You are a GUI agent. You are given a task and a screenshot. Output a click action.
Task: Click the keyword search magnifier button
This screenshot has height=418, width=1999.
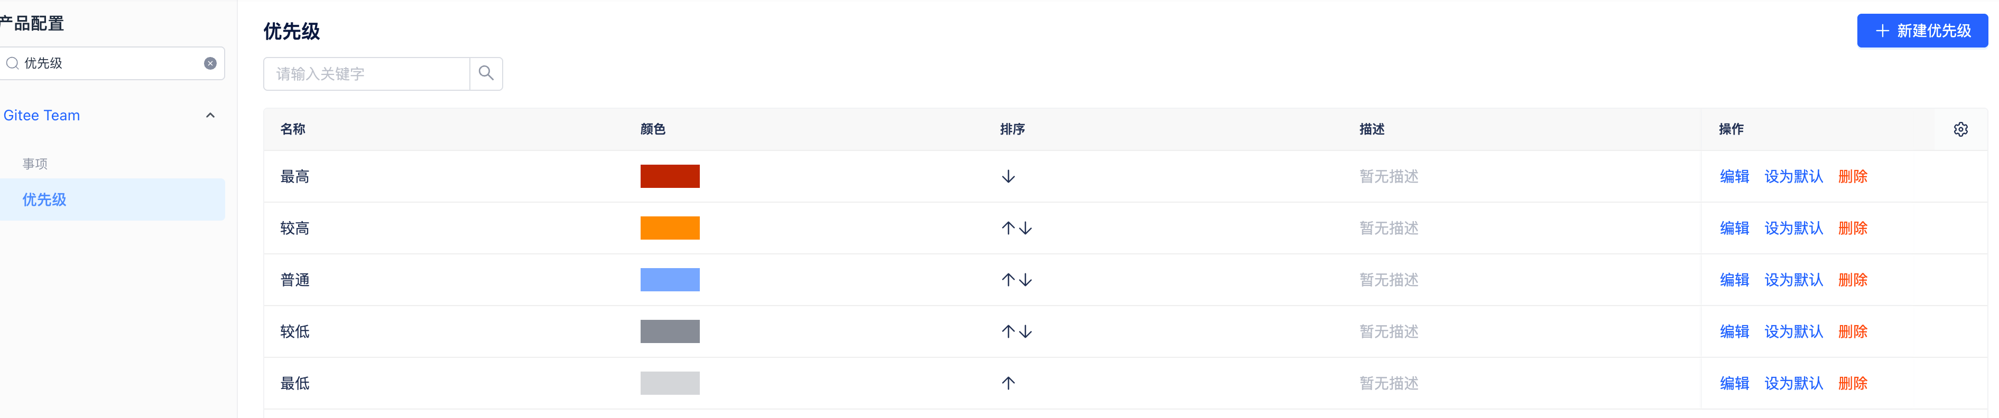[x=486, y=74]
